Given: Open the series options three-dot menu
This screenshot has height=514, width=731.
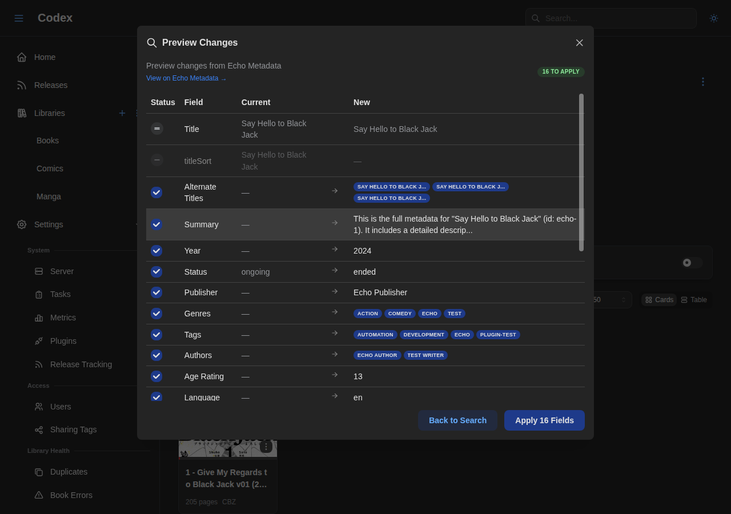Looking at the screenshot, I should coord(703,82).
